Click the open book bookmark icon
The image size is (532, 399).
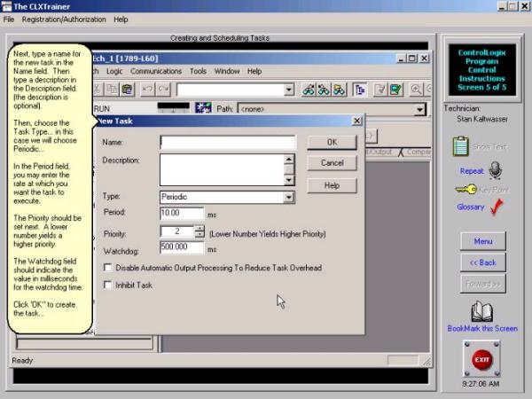pyautogui.click(x=481, y=312)
